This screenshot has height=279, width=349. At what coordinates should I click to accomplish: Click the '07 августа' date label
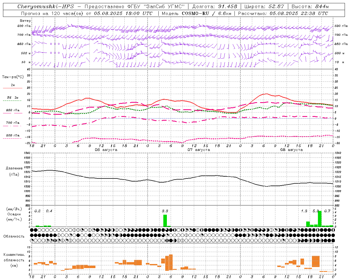[199, 150]
